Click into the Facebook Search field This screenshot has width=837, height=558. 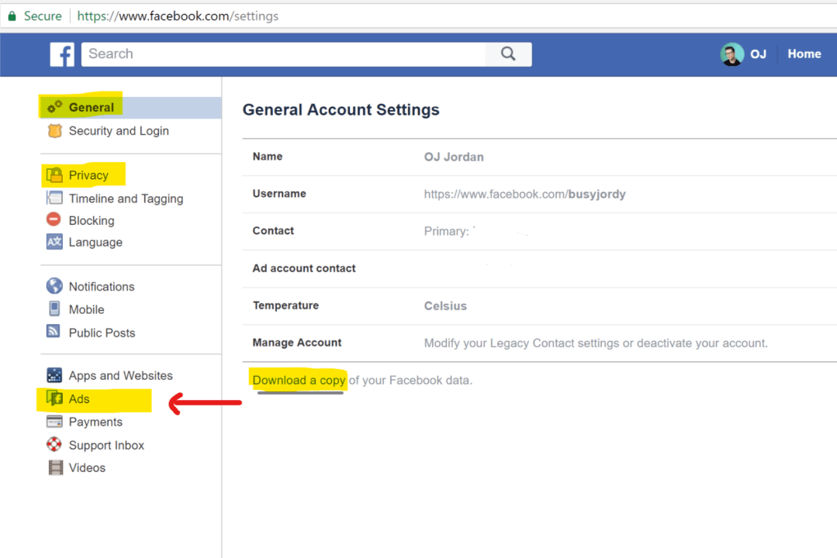tap(283, 54)
